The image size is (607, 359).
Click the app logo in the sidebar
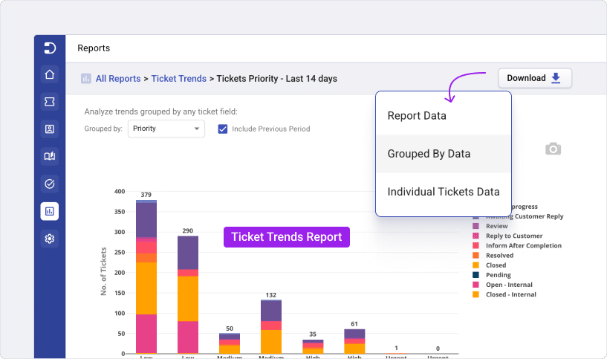point(50,48)
